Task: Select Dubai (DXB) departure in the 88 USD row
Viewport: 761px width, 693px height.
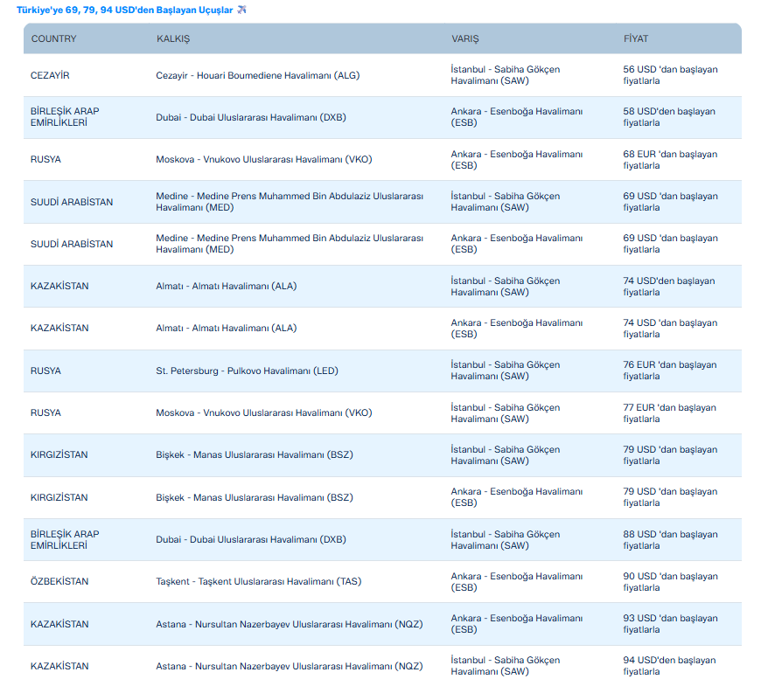Action: click(x=251, y=540)
